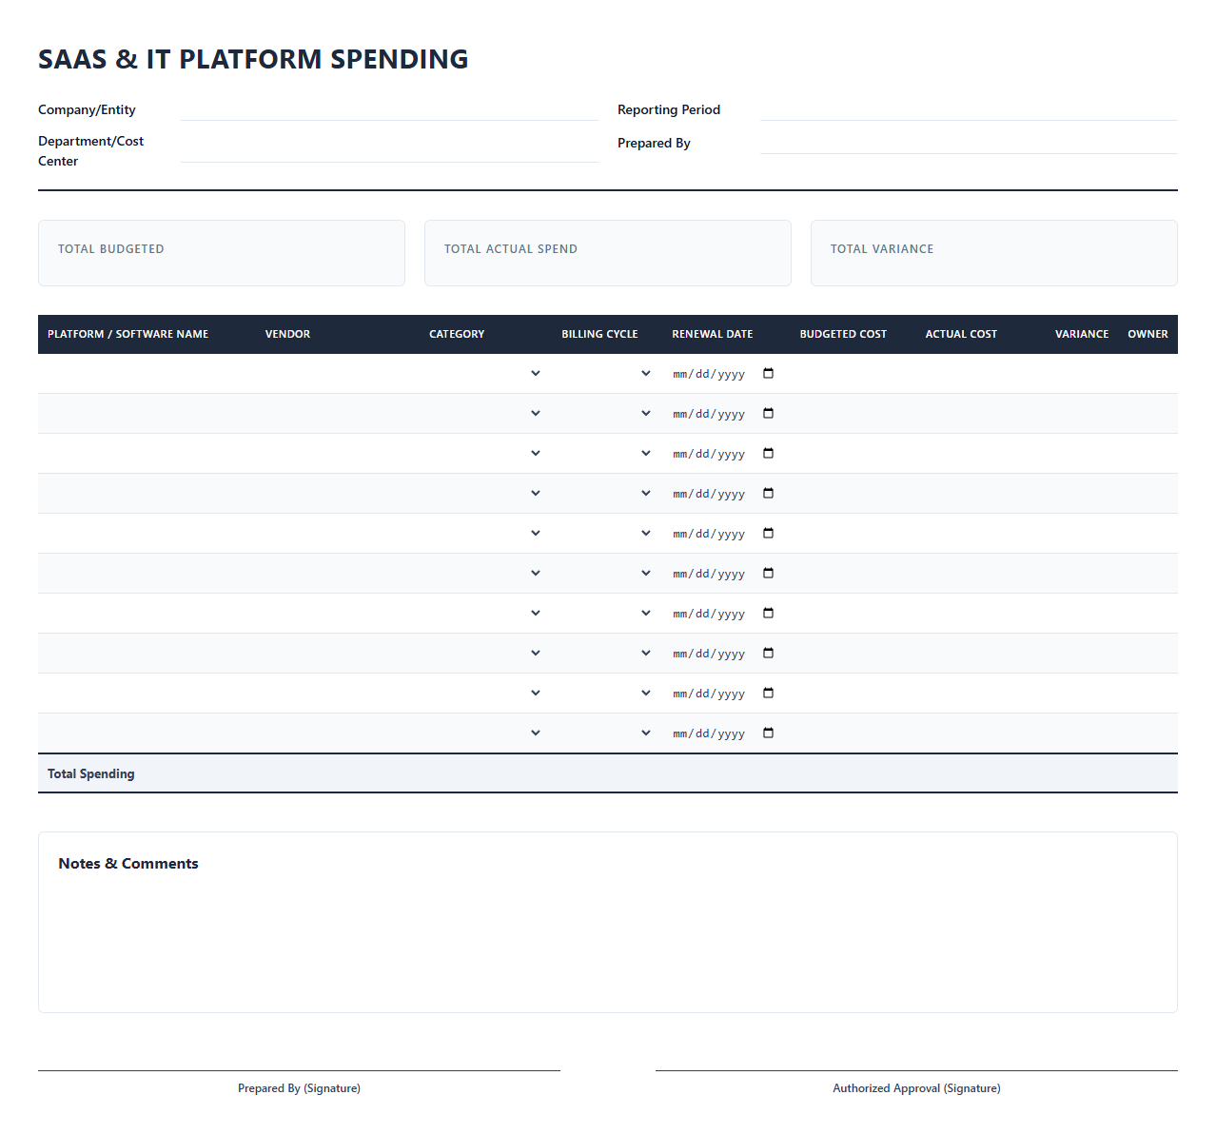
Task: Expand Billing Cycle dropdown in third row
Action: point(606,454)
